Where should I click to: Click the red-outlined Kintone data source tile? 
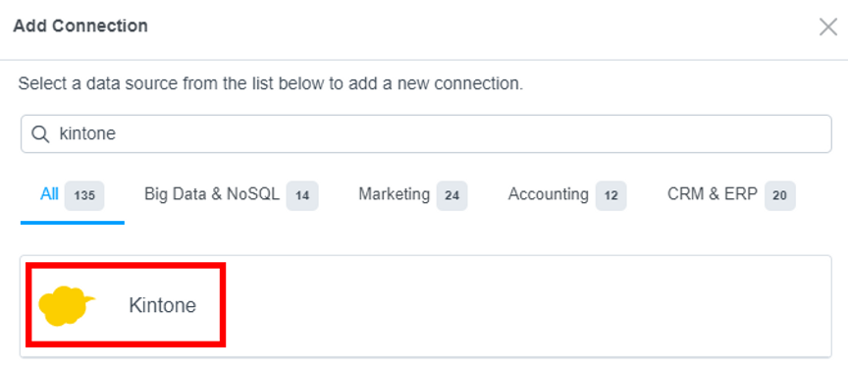[126, 305]
